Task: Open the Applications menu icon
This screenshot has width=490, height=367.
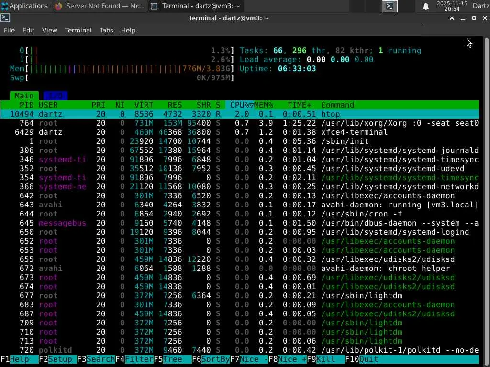Action: pos(4,6)
